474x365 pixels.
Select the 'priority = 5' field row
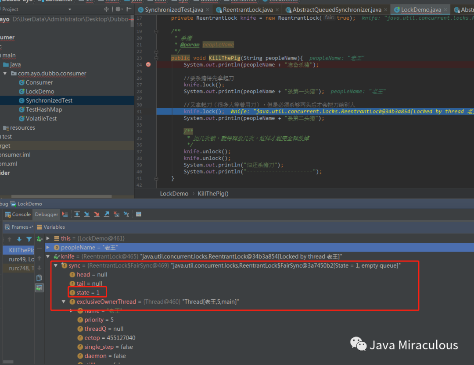coord(96,320)
